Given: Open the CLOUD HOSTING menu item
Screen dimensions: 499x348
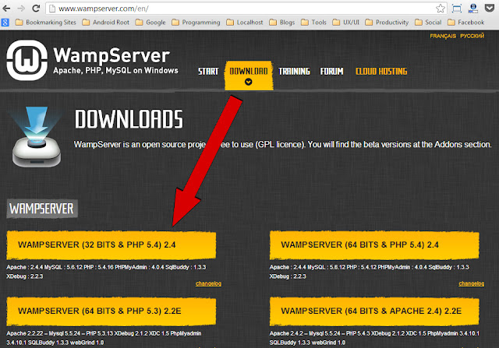Looking at the screenshot, I should click(381, 71).
